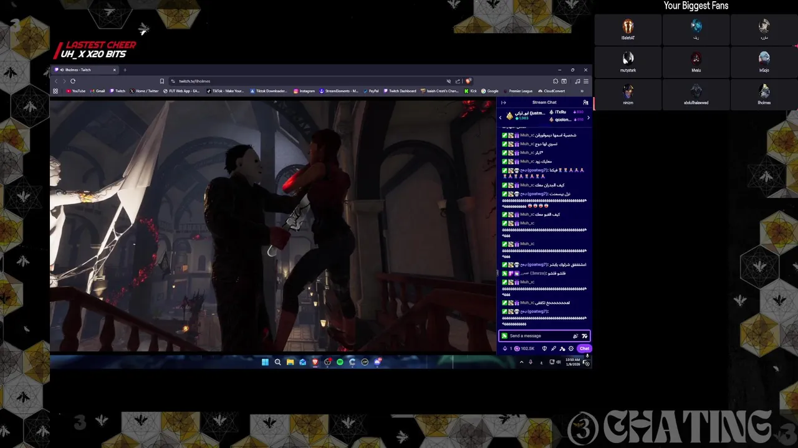Bookmark this page icon in address bar

[162, 81]
